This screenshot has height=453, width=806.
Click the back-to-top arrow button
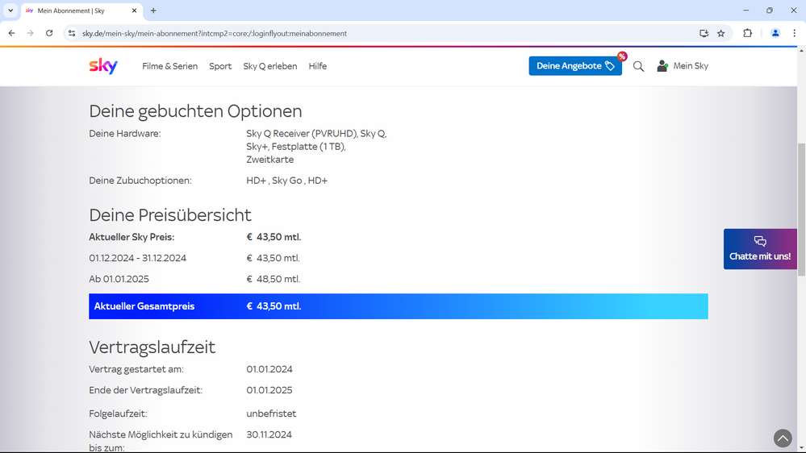click(x=783, y=438)
